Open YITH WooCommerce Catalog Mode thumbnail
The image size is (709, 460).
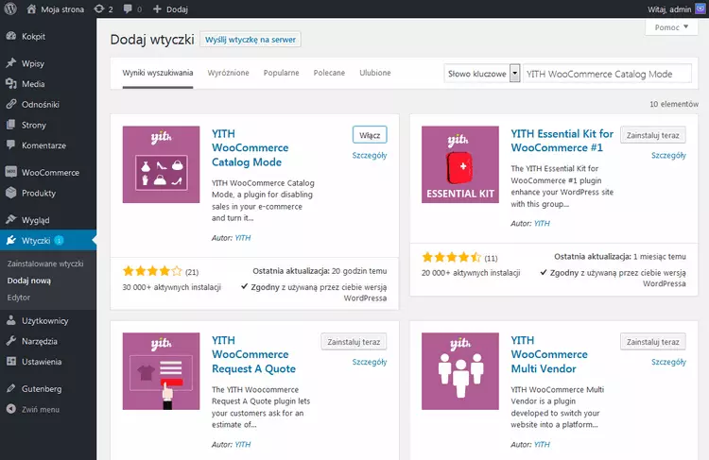point(161,164)
